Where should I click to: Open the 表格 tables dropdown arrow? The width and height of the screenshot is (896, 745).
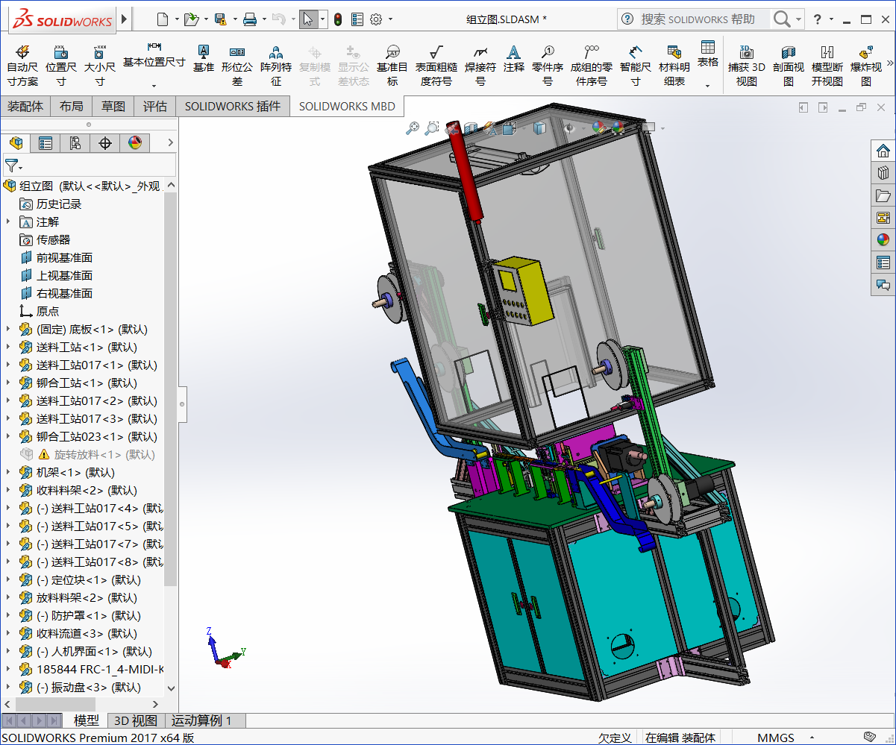coord(708,85)
